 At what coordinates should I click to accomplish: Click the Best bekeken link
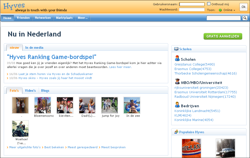click(x=54, y=147)
